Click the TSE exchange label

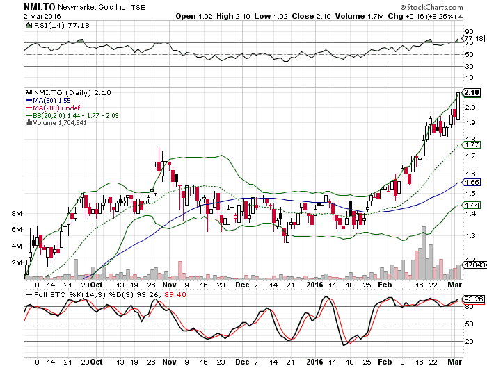point(138,7)
